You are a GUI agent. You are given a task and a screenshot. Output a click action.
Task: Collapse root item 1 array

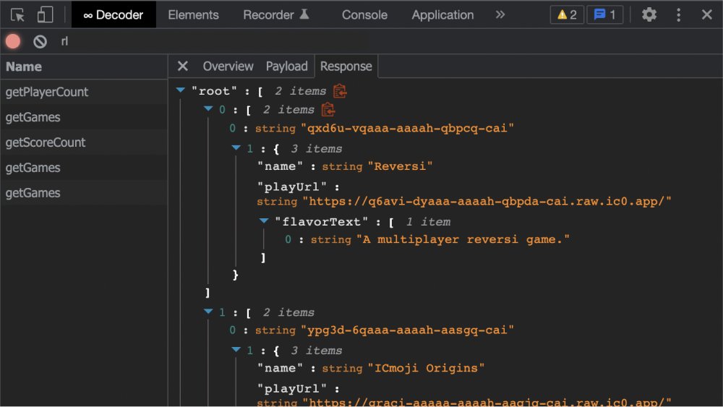[x=208, y=311]
